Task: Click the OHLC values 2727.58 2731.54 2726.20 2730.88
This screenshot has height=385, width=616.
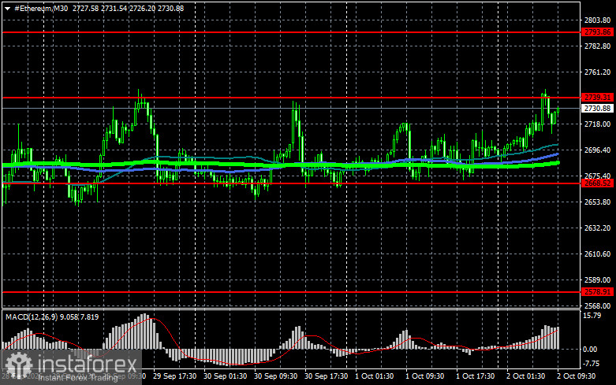Action: point(128,8)
